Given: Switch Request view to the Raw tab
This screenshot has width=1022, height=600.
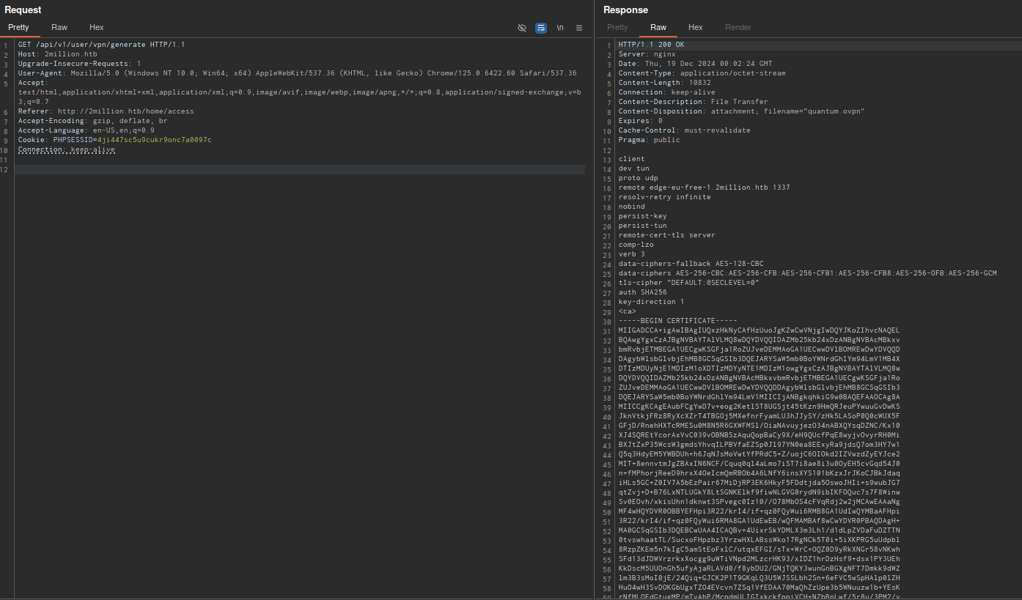Looking at the screenshot, I should (59, 27).
